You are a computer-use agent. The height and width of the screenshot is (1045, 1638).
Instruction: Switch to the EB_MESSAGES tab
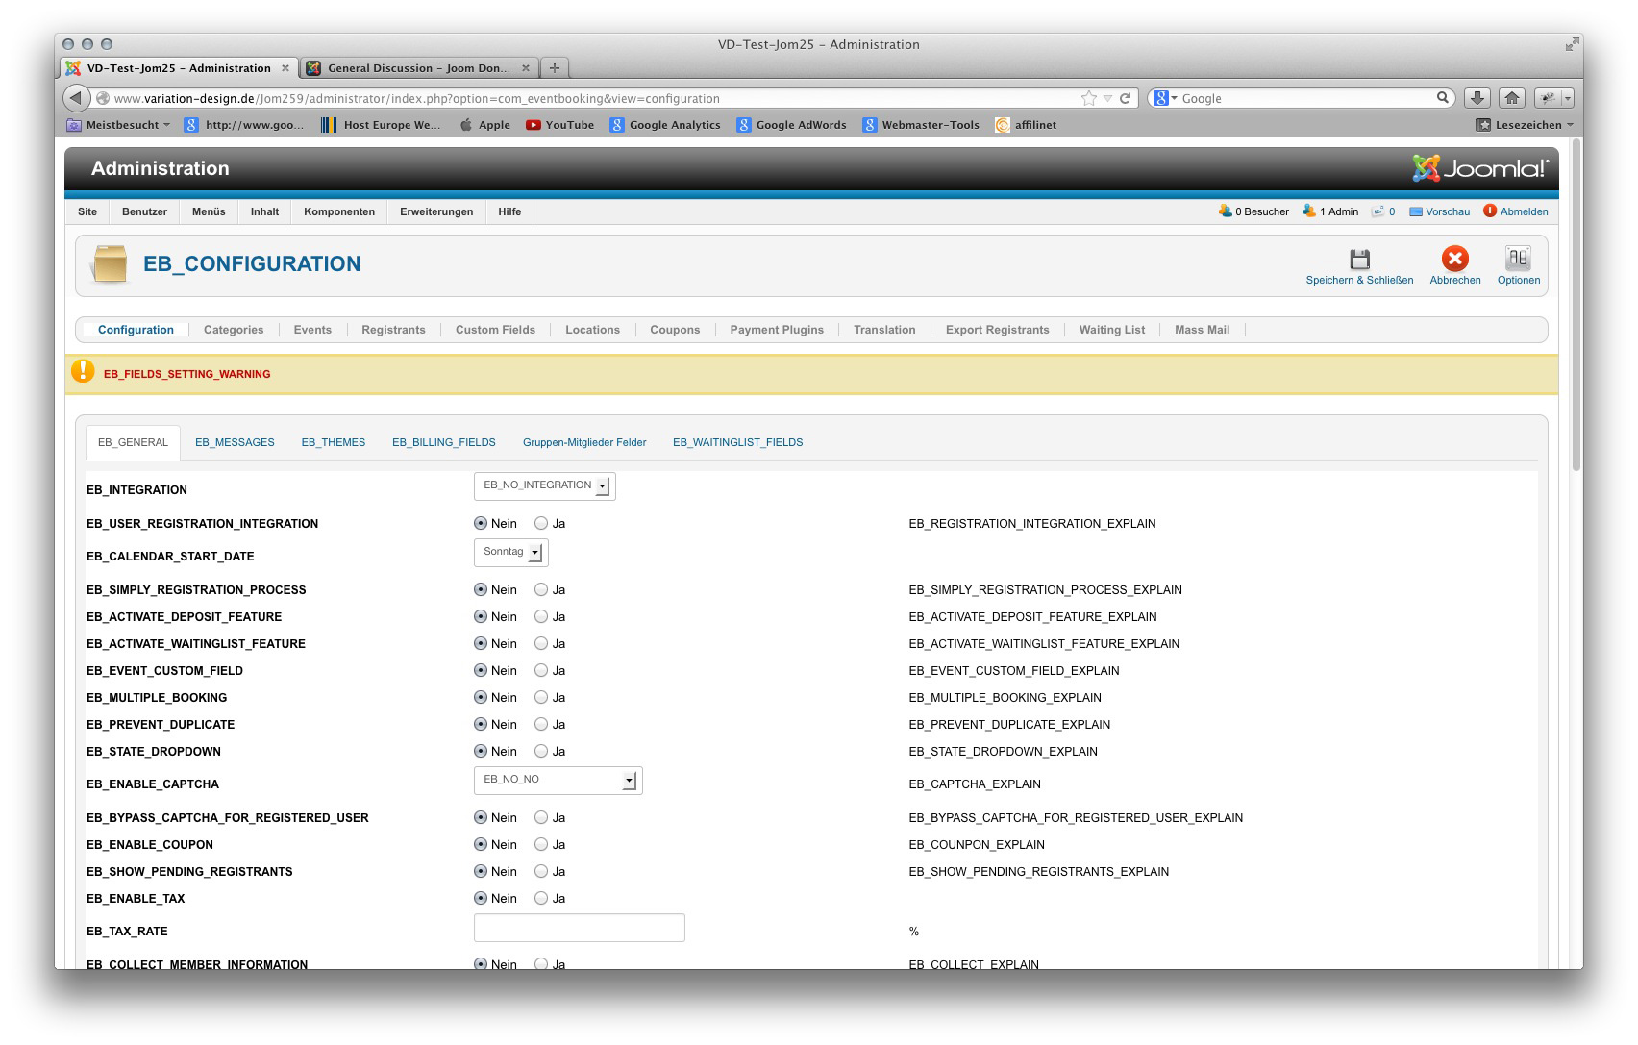(235, 443)
